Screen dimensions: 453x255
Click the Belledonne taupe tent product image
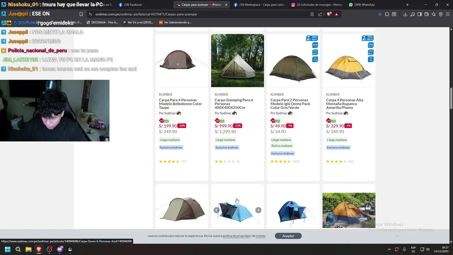click(182, 60)
